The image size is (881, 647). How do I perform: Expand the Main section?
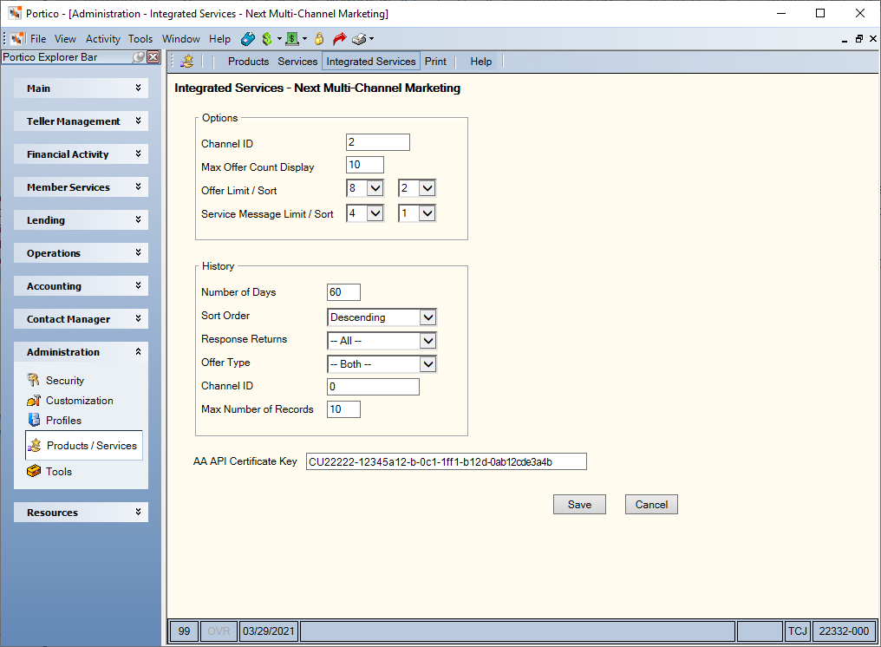pyautogui.click(x=81, y=88)
